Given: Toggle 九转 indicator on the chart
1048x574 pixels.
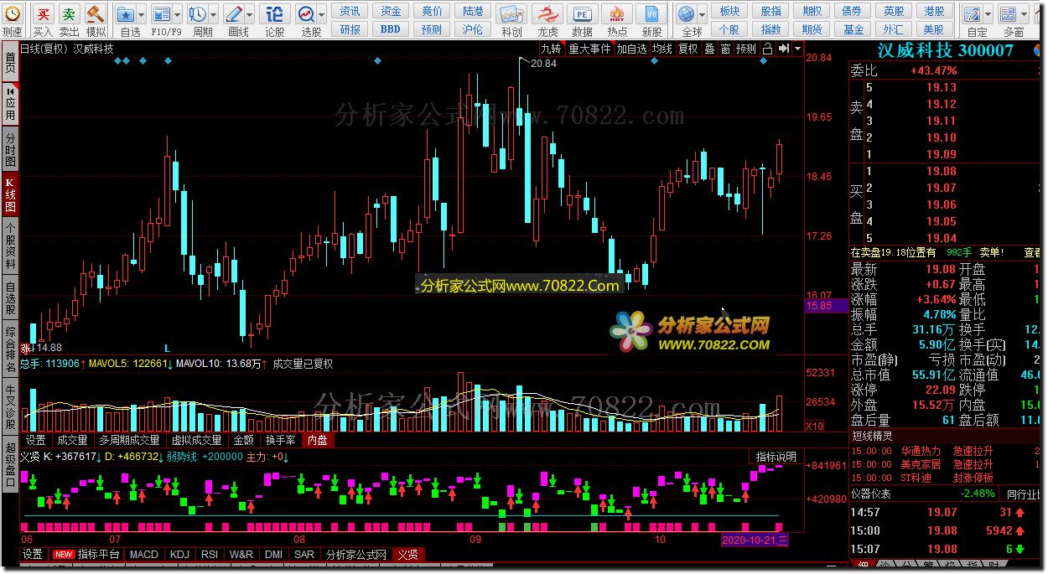Looking at the screenshot, I should [551, 49].
